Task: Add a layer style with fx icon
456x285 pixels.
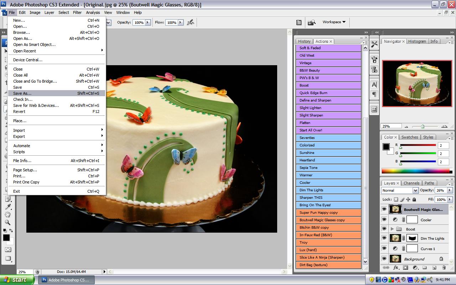Action: coord(396,268)
